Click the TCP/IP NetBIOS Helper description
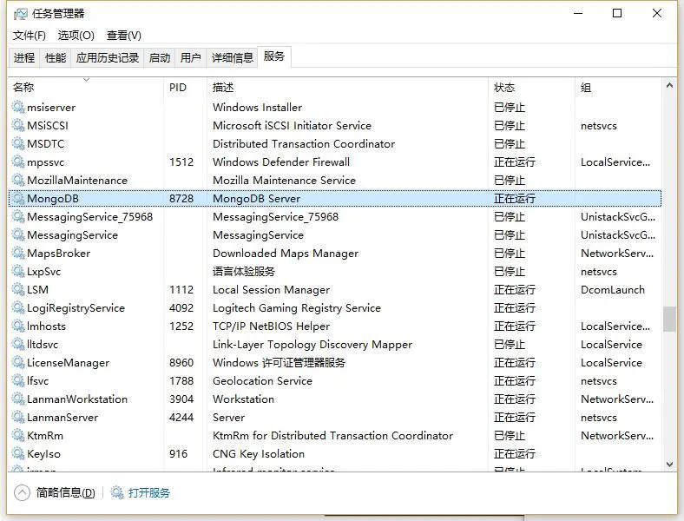Viewport: 684px width, 521px height. (x=271, y=326)
